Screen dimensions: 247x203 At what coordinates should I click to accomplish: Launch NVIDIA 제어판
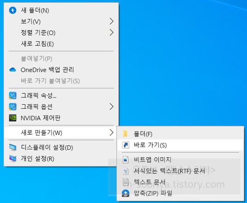pyautogui.click(x=61, y=118)
